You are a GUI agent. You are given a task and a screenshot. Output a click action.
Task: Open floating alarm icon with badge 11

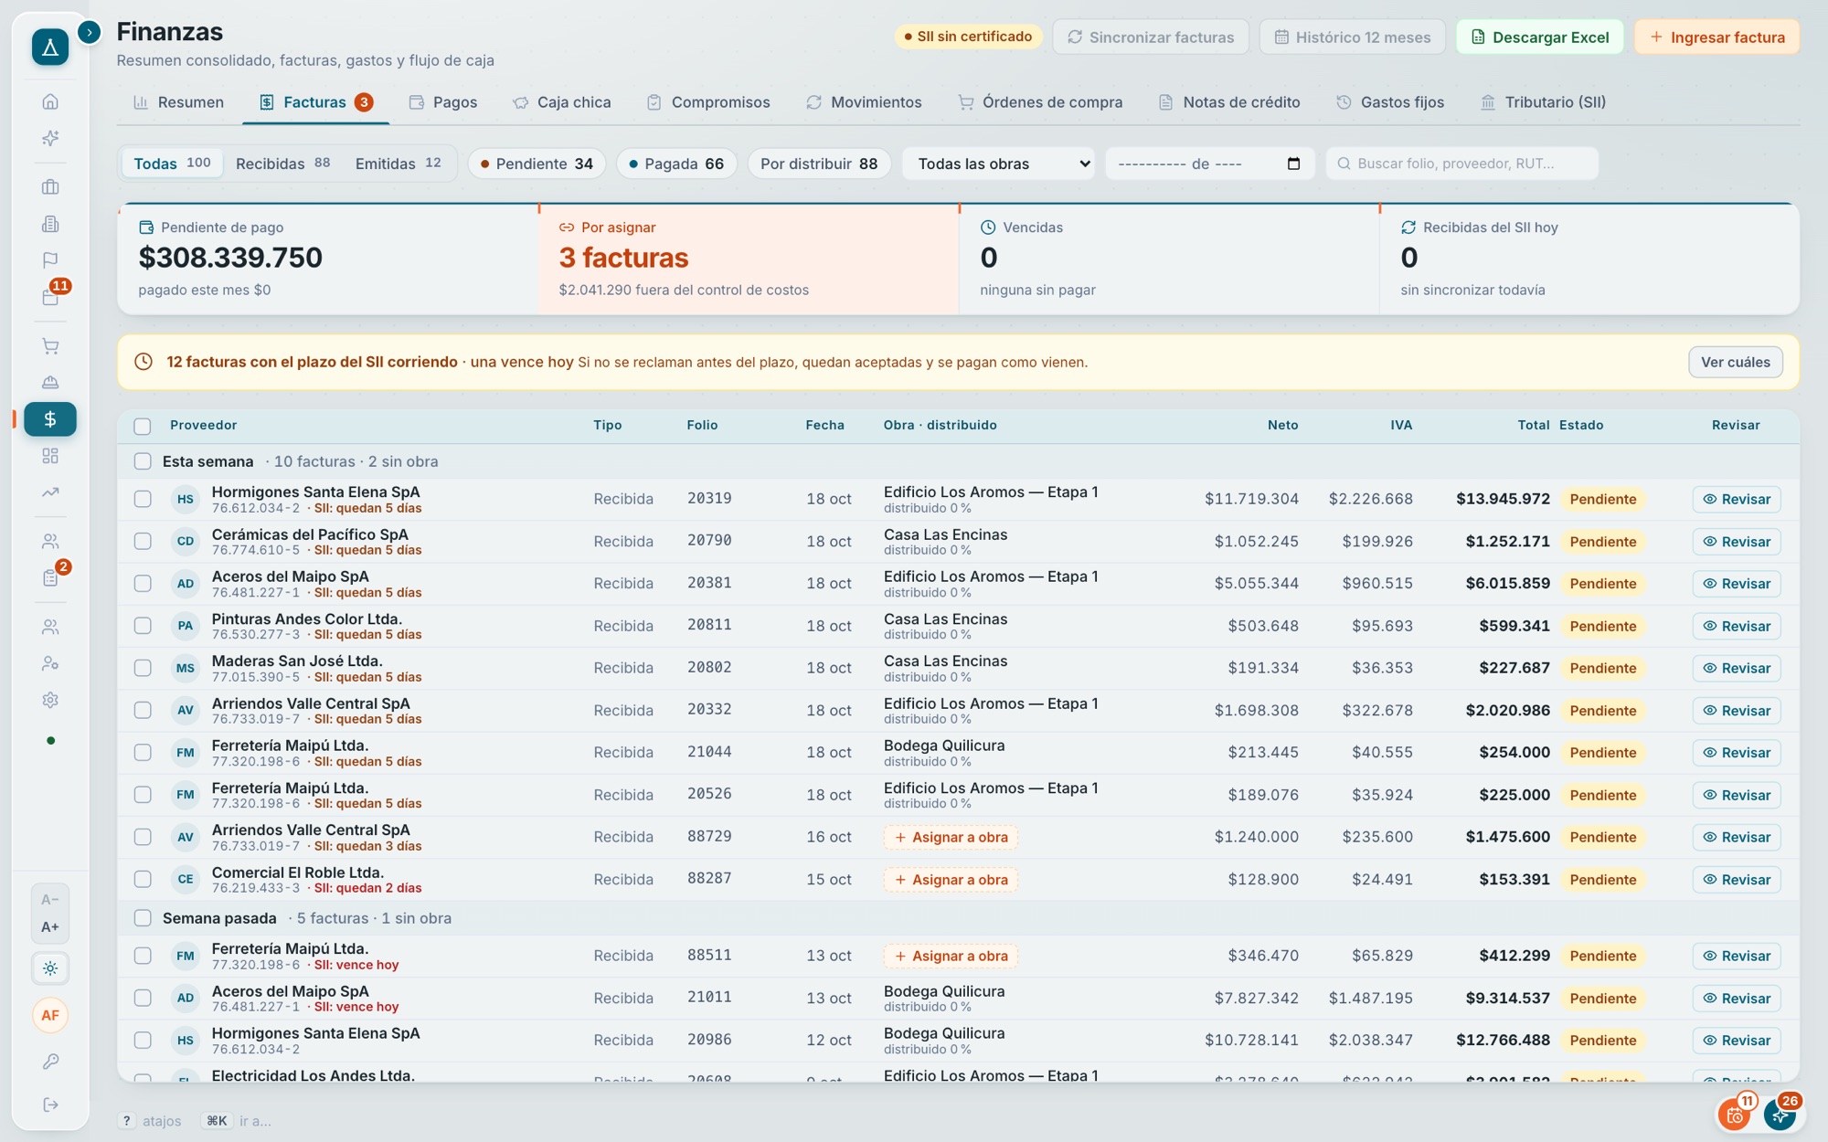point(1735,1115)
